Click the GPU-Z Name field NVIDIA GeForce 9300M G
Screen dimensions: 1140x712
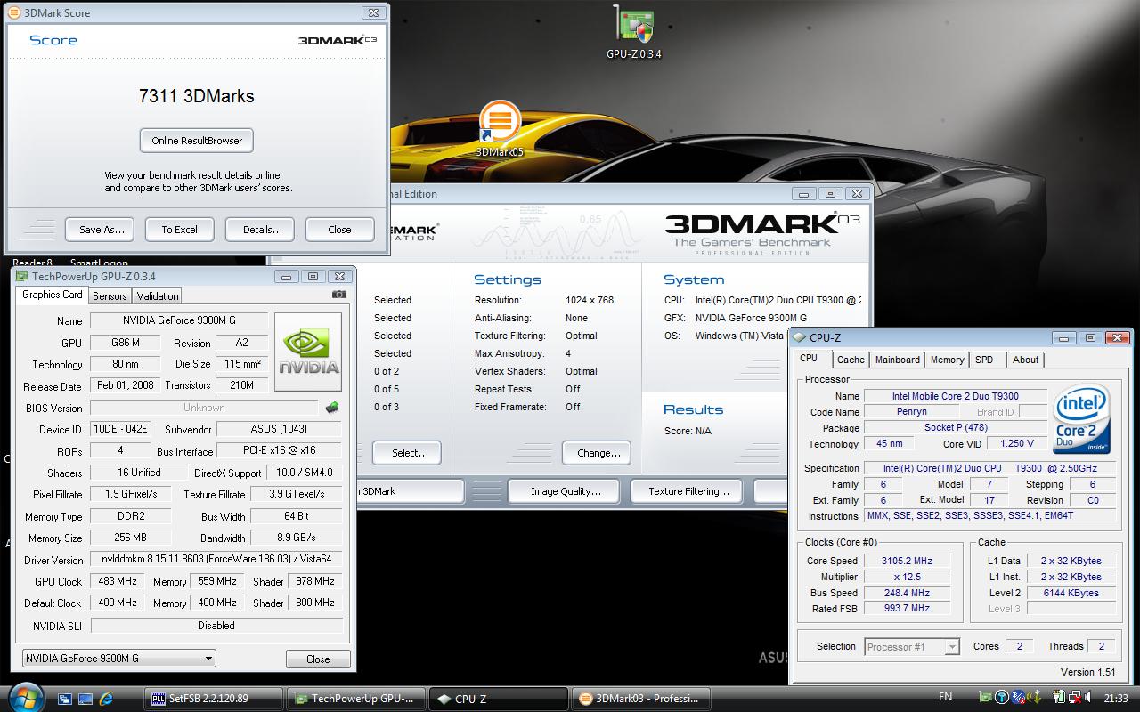(179, 320)
